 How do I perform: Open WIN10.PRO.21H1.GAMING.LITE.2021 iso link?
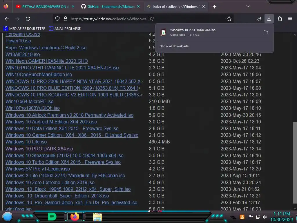[62, 68]
